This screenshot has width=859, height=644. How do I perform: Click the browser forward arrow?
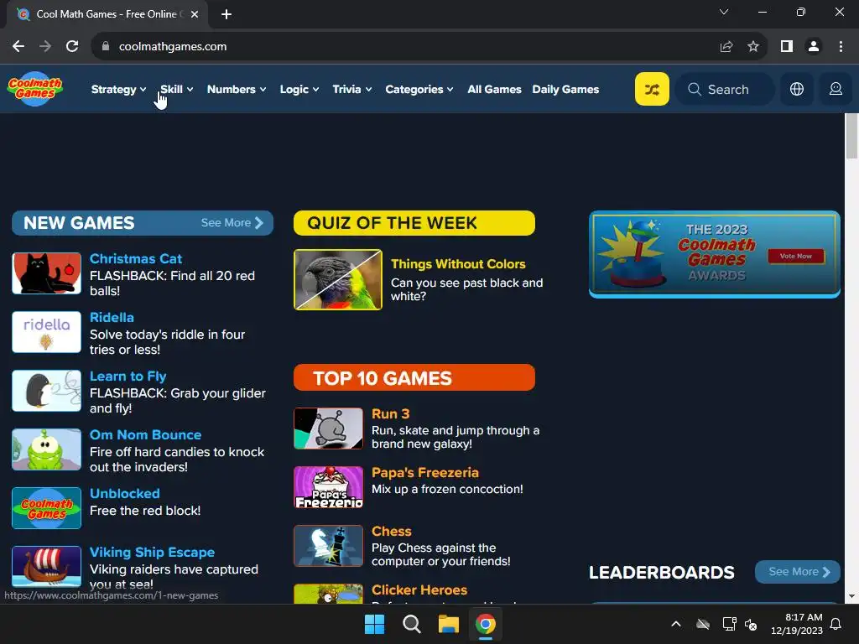[x=45, y=47]
